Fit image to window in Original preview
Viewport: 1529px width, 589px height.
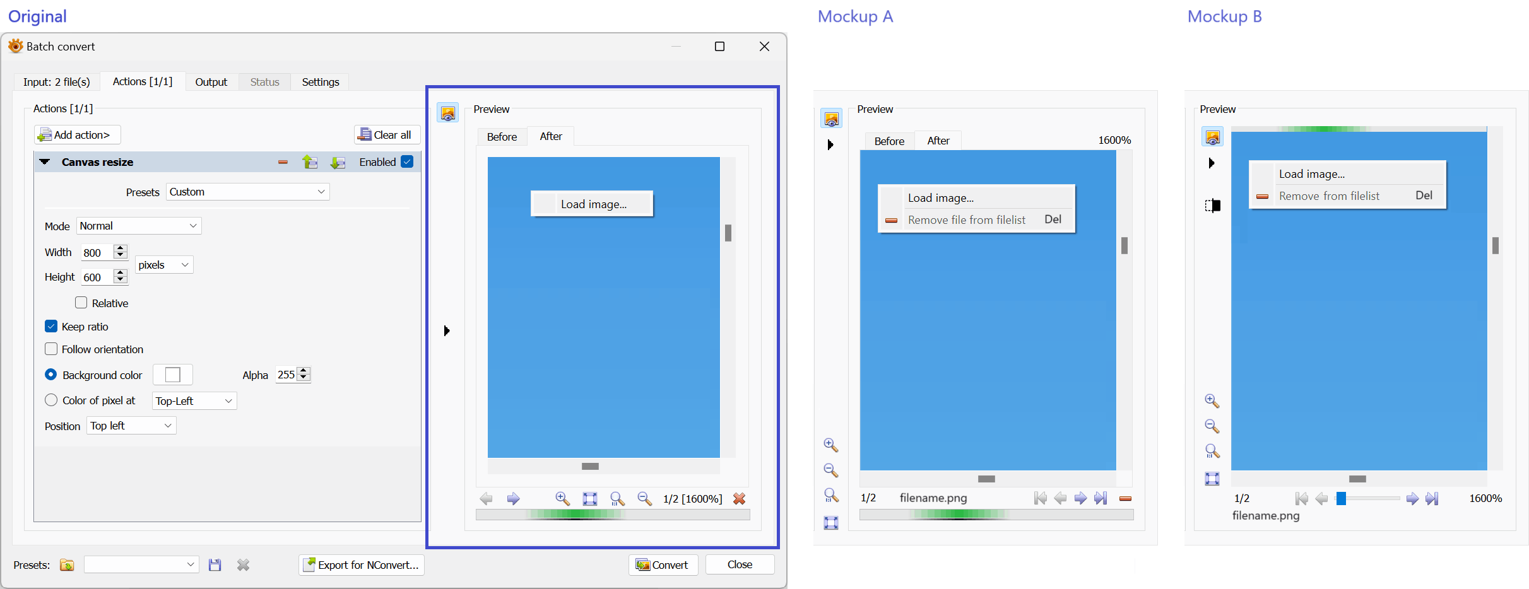[590, 499]
